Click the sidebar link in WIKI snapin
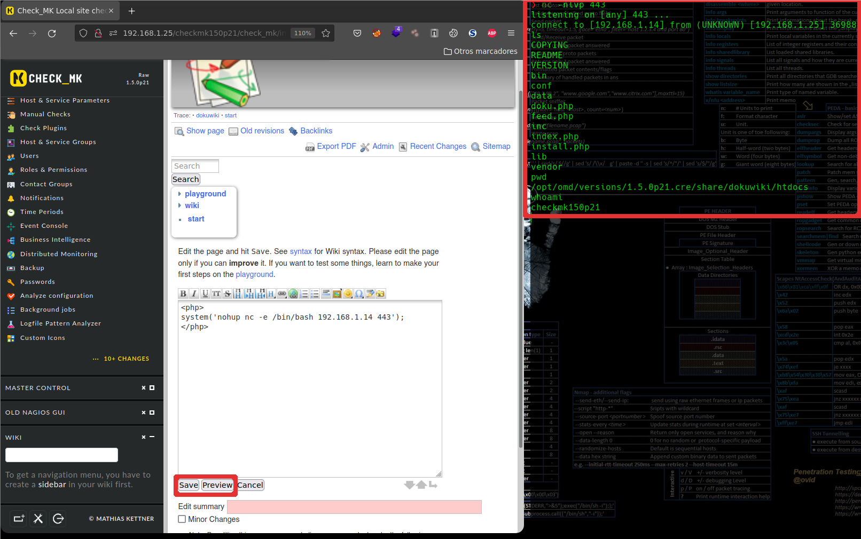 point(52,485)
